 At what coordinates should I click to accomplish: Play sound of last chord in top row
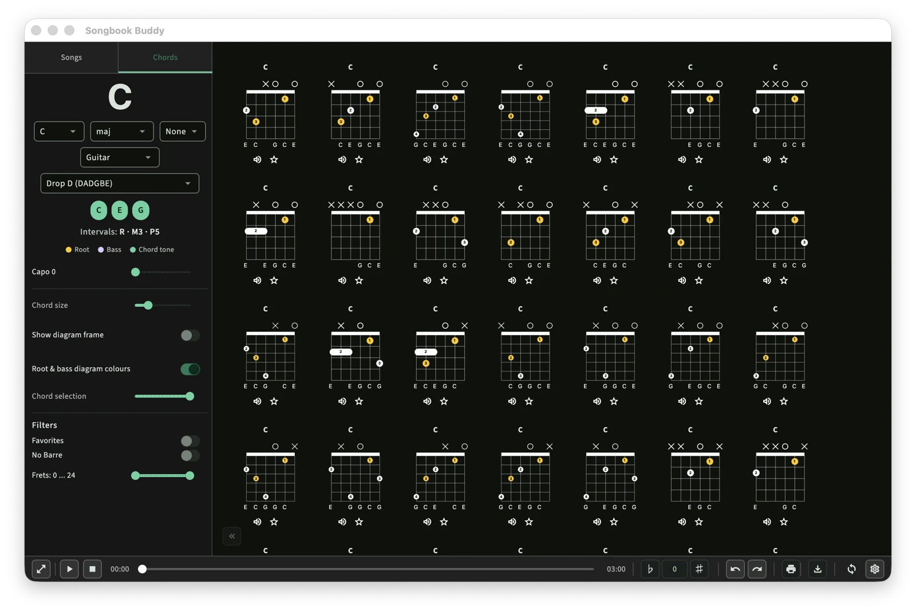(x=767, y=160)
